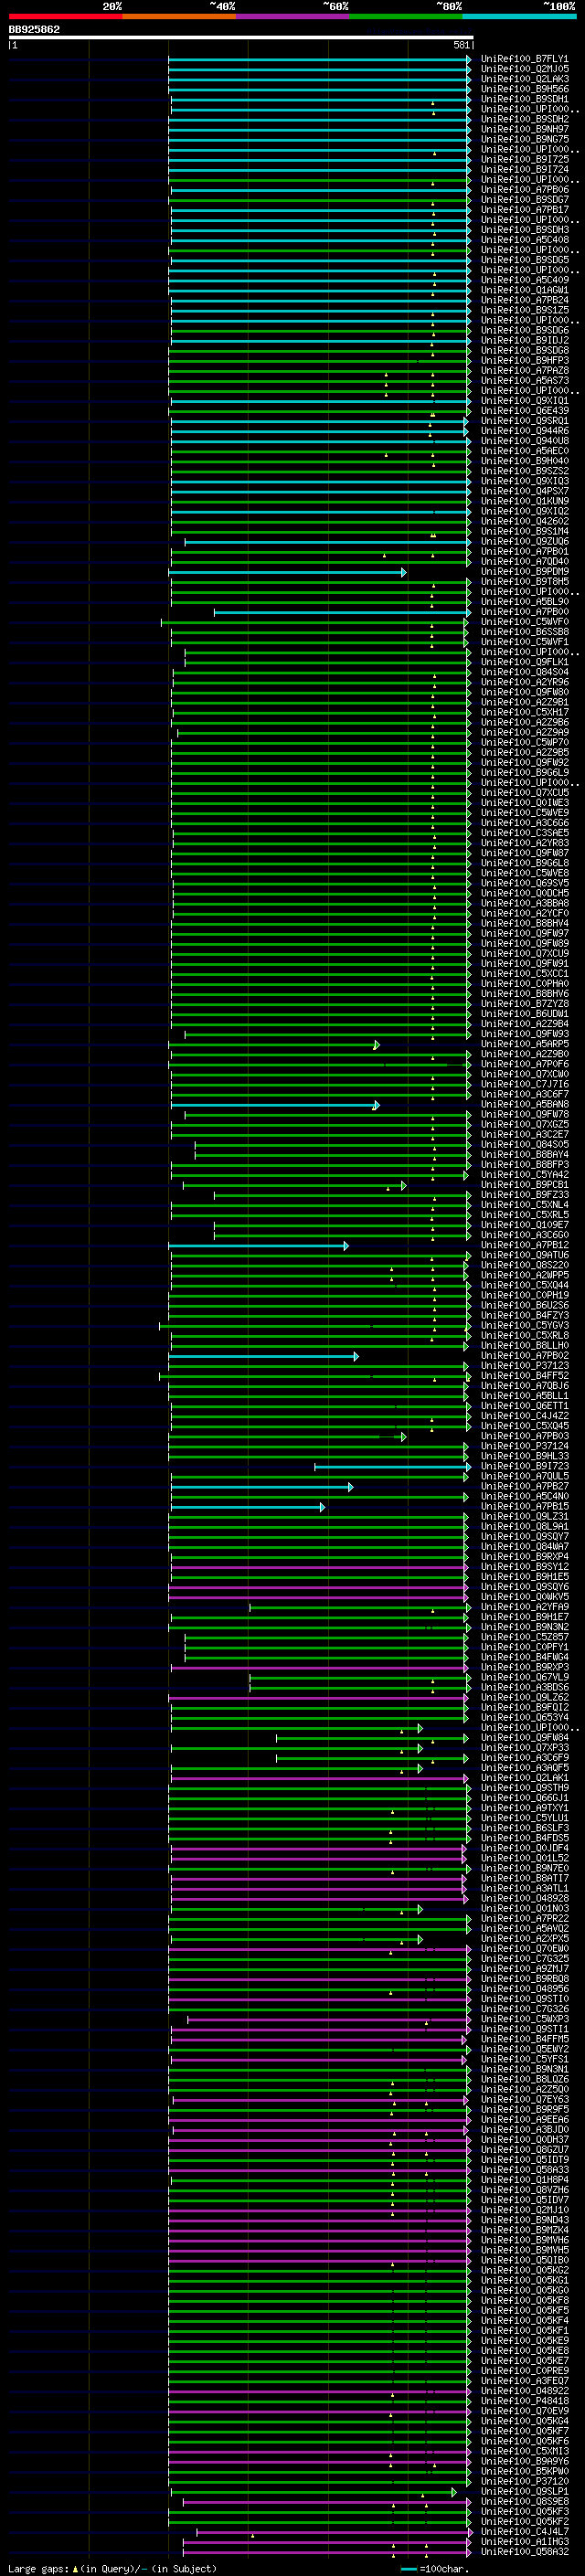Select the UniRef100_Q9LZ31 hit name

[x=524, y=1517]
